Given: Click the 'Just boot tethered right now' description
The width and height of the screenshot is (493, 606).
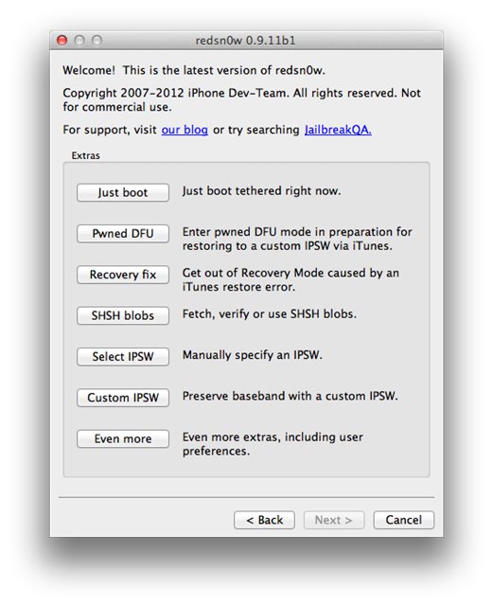Looking at the screenshot, I should (x=261, y=191).
